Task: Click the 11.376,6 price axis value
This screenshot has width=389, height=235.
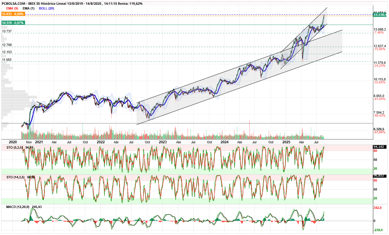Action: coord(380,63)
